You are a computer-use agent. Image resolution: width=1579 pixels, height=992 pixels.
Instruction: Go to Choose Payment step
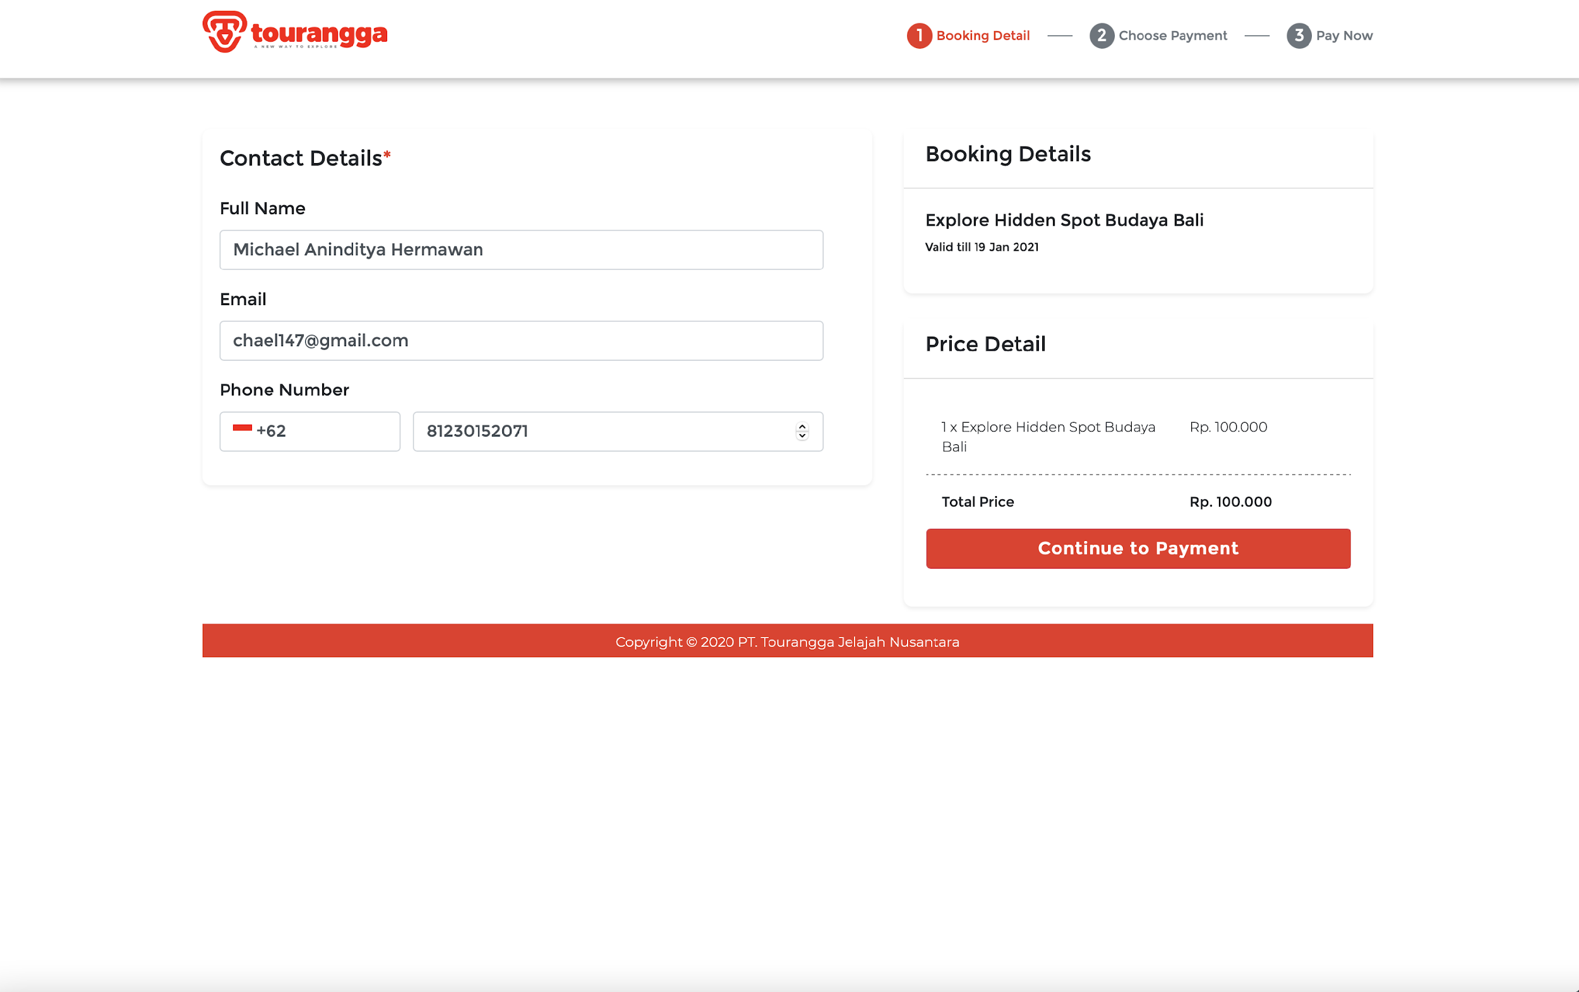pyautogui.click(x=1172, y=35)
